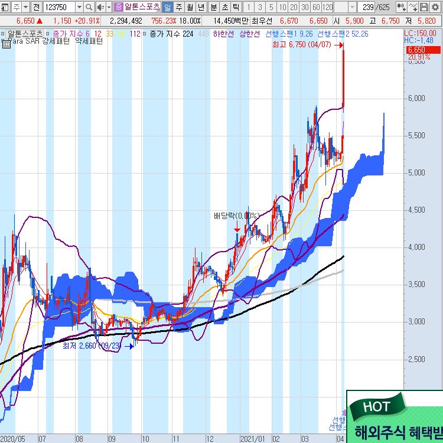Toggle the 종가 지수 6 legend marker
The image size is (443, 443).
coord(47,34)
